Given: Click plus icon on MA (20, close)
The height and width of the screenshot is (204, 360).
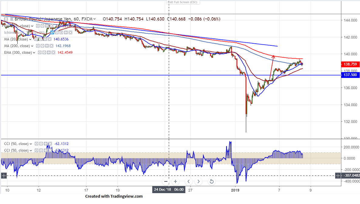Looking at the screenshot, I should tap(45, 39).
